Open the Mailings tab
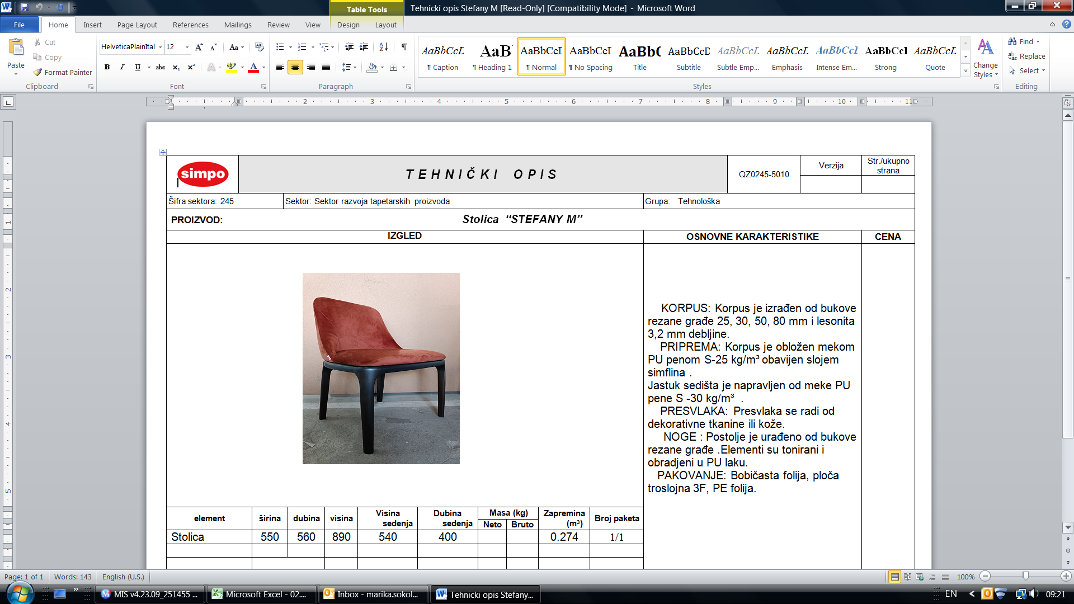1074x604 pixels. tap(238, 25)
